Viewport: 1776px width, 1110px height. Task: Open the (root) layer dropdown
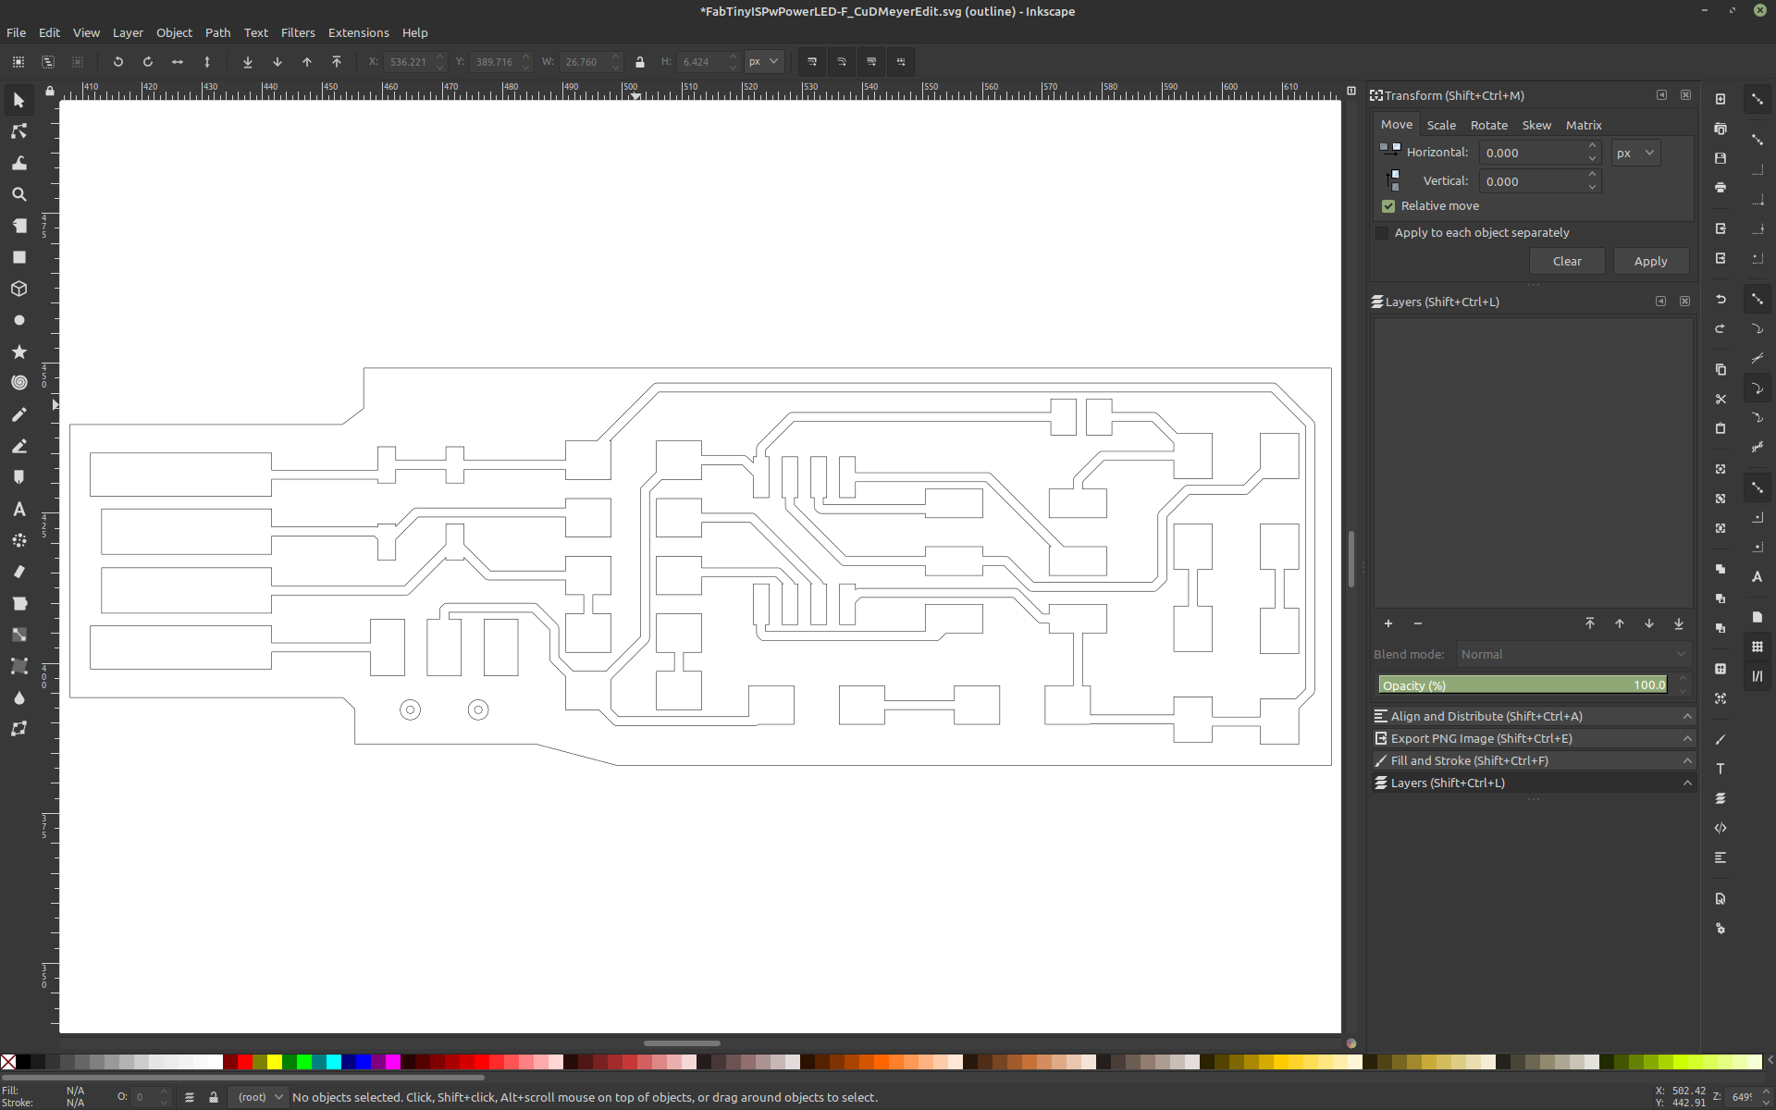point(259,1097)
